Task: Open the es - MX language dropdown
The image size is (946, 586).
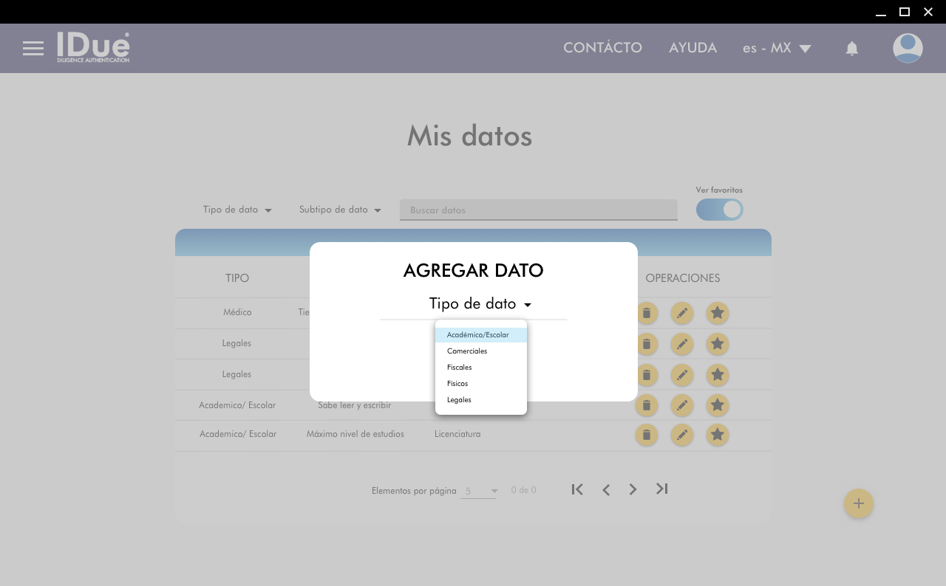Action: pos(777,49)
